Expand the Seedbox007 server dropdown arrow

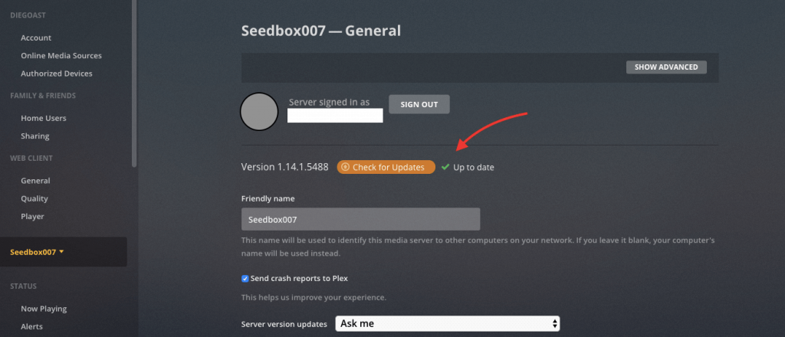tap(61, 251)
